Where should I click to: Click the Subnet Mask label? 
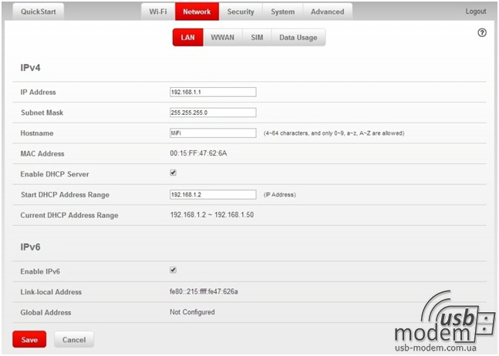tap(42, 113)
